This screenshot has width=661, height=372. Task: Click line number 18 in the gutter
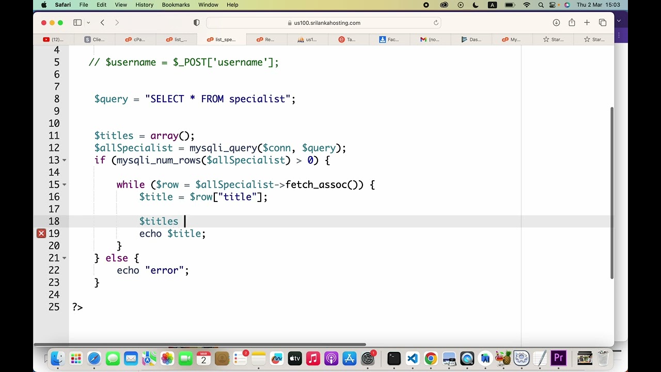pos(54,221)
